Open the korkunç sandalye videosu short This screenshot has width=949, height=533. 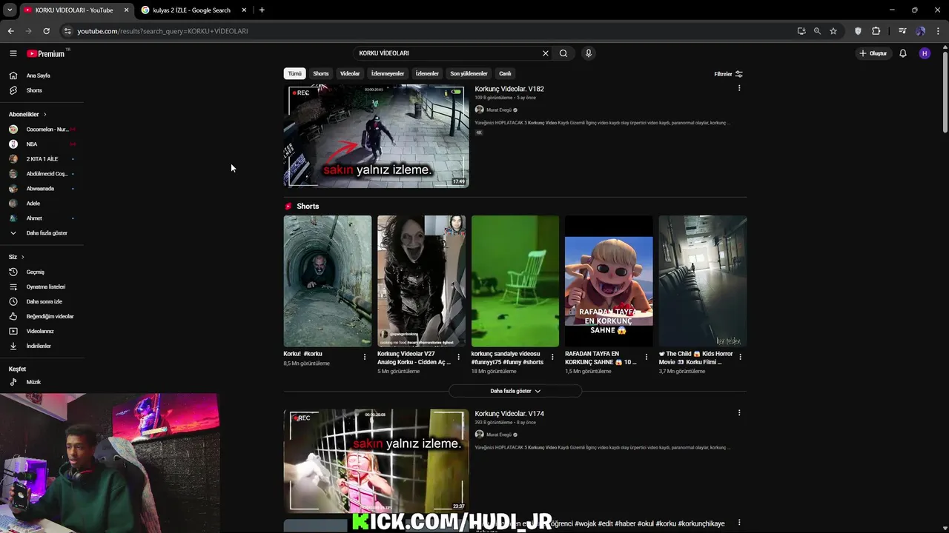pyautogui.click(x=515, y=281)
